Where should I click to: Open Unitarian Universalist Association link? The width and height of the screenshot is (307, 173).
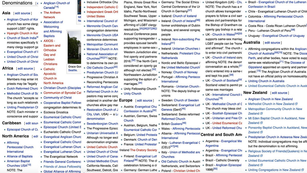[102, 133]
